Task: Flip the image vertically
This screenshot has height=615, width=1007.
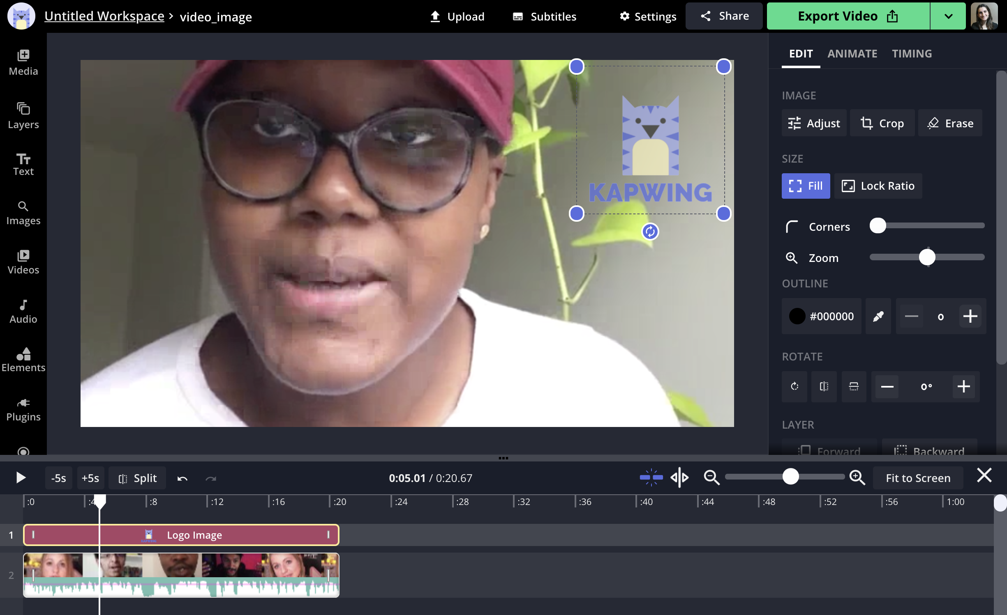Action: tap(854, 386)
